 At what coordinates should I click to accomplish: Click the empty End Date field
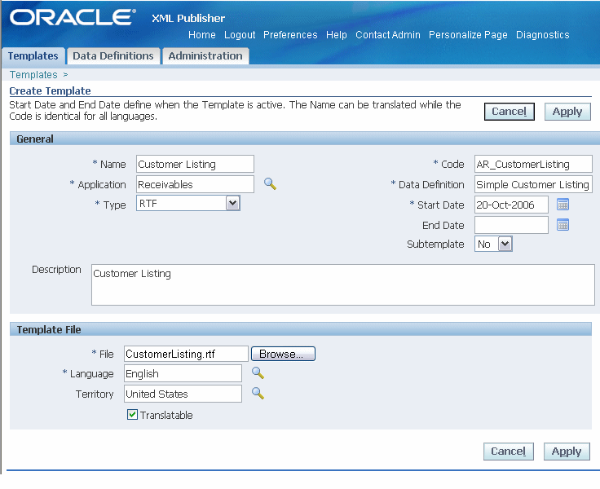click(511, 225)
